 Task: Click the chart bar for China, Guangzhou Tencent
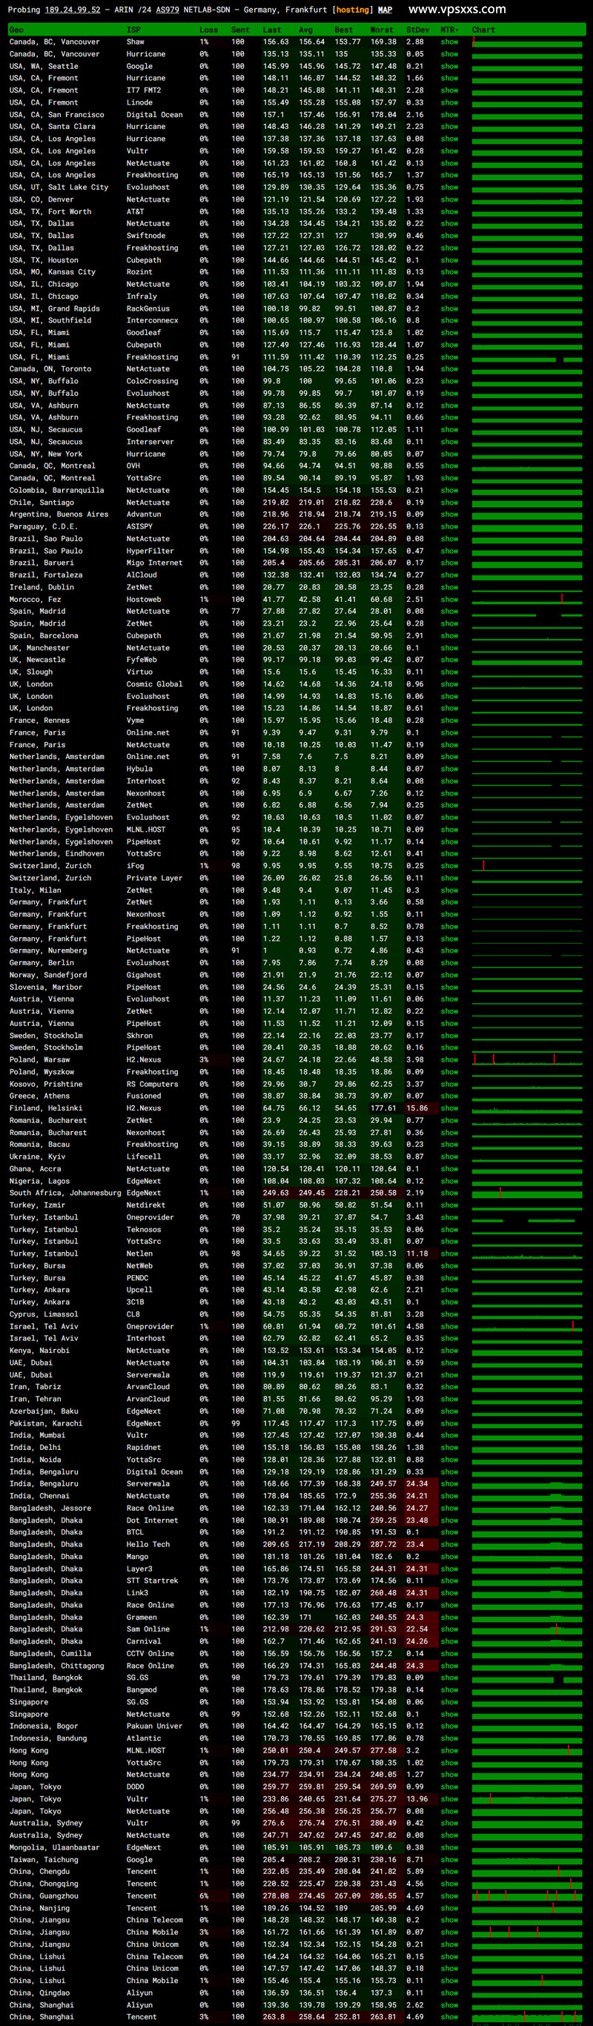point(527,1896)
